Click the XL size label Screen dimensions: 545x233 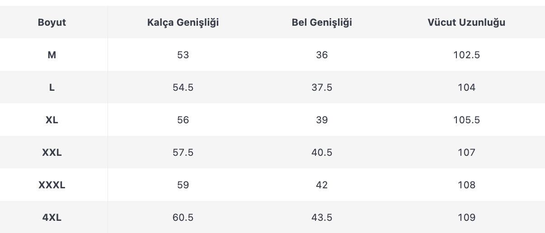click(x=52, y=120)
